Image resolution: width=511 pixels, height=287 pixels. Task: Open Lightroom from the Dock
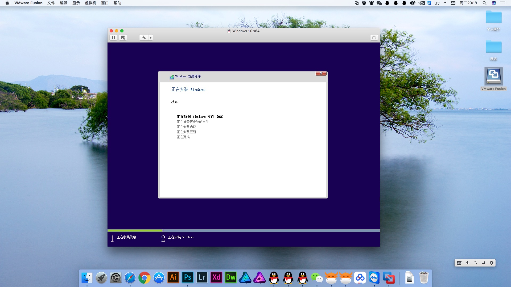point(202,278)
